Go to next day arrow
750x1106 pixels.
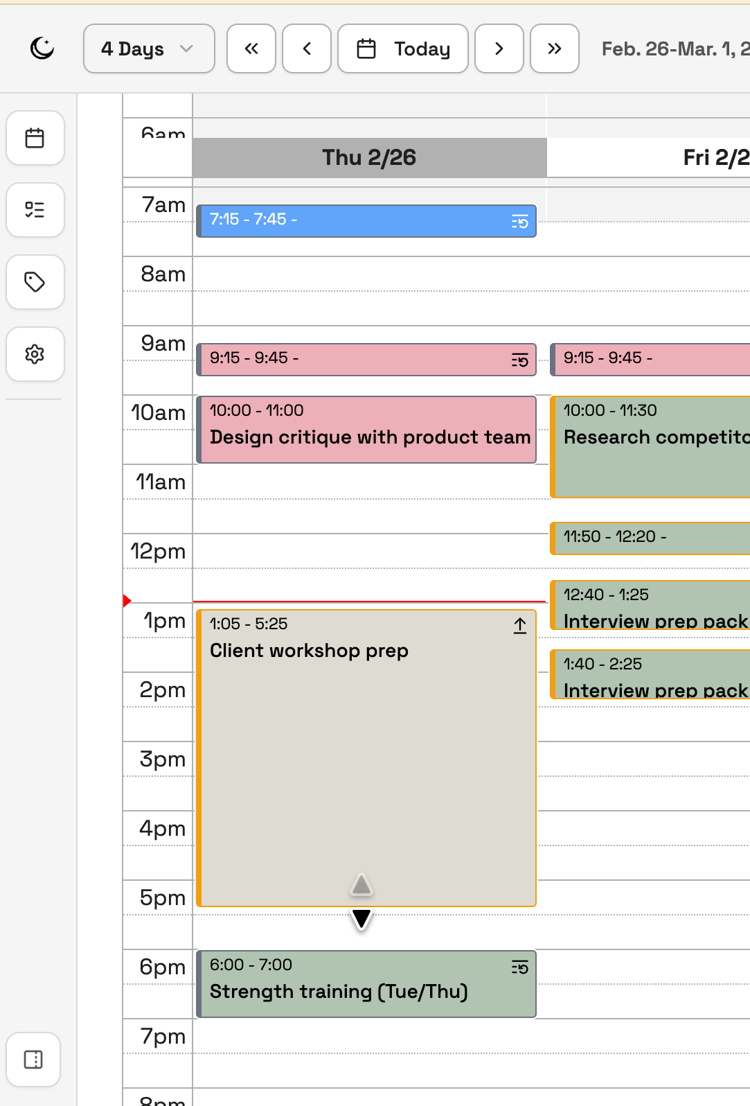[x=499, y=49]
